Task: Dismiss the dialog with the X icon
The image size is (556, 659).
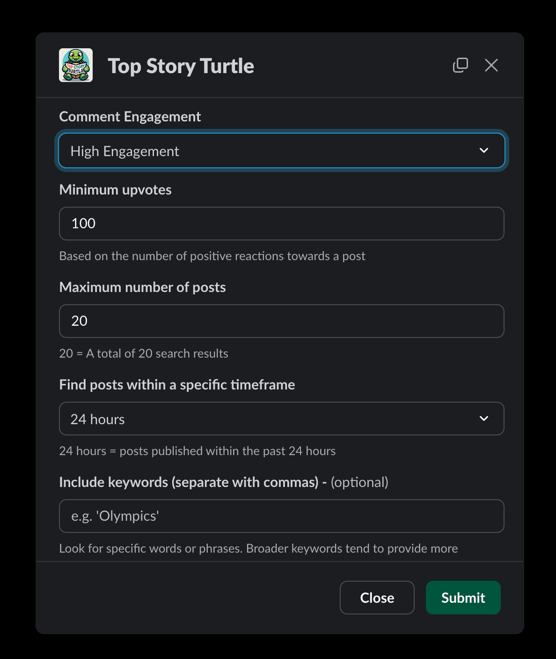Action: click(491, 65)
